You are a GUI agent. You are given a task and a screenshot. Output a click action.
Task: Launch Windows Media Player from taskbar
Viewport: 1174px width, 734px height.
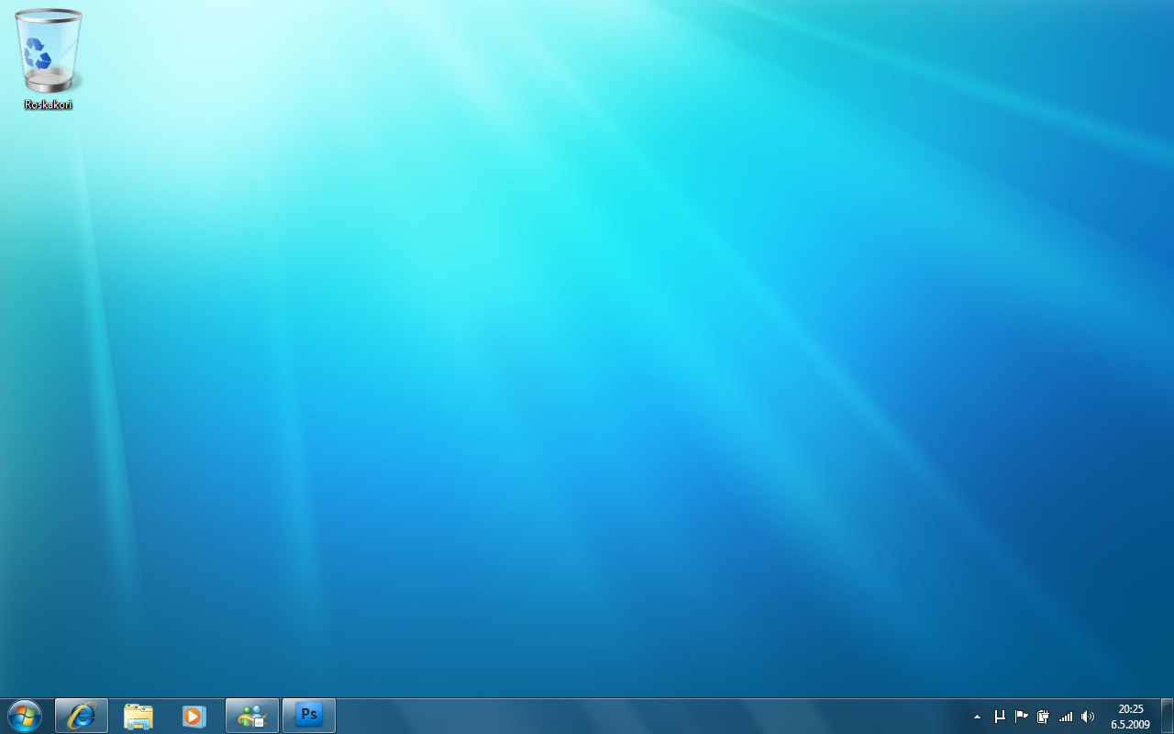(x=194, y=716)
